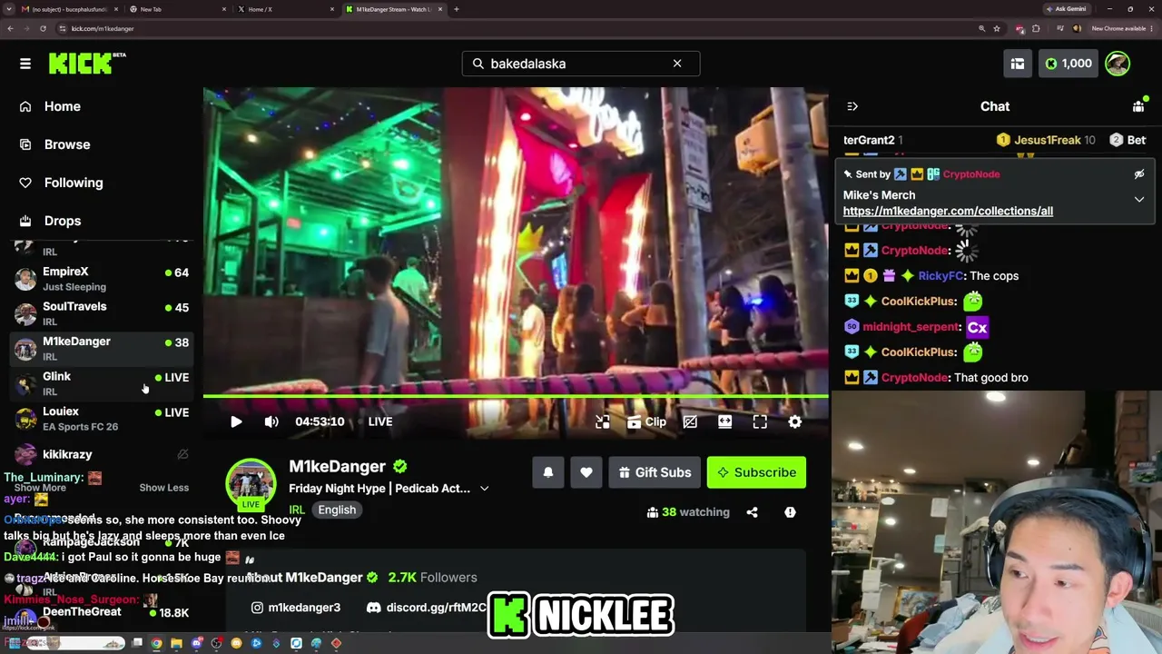The height and width of the screenshot is (654, 1162).
Task: Toggle theater mode
Action: (x=724, y=421)
